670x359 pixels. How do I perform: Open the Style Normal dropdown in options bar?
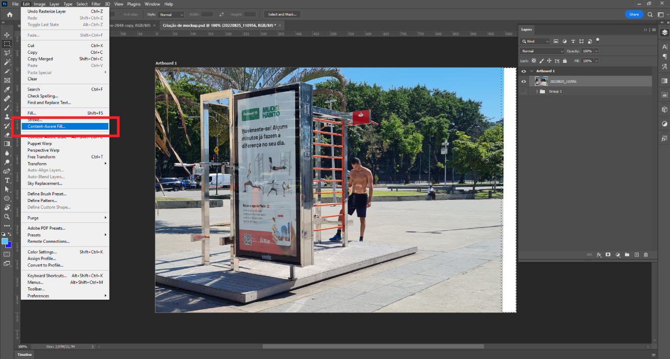point(172,15)
